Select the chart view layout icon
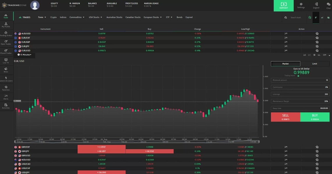The height and width of the screenshot is (174, 332). click(322, 17)
